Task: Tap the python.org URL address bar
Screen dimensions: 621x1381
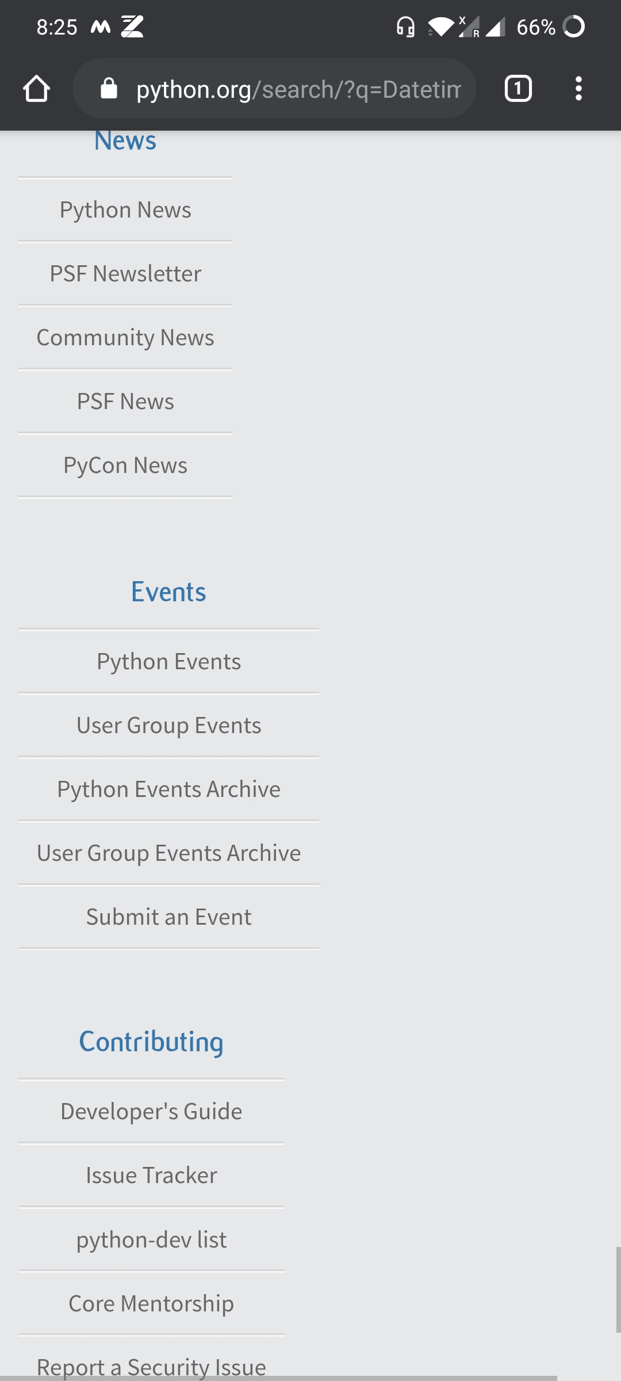Action: (274, 89)
